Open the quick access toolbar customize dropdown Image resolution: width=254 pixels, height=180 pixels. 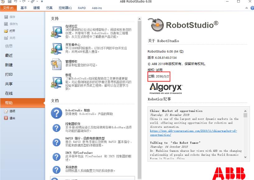[x=42, y=2]
